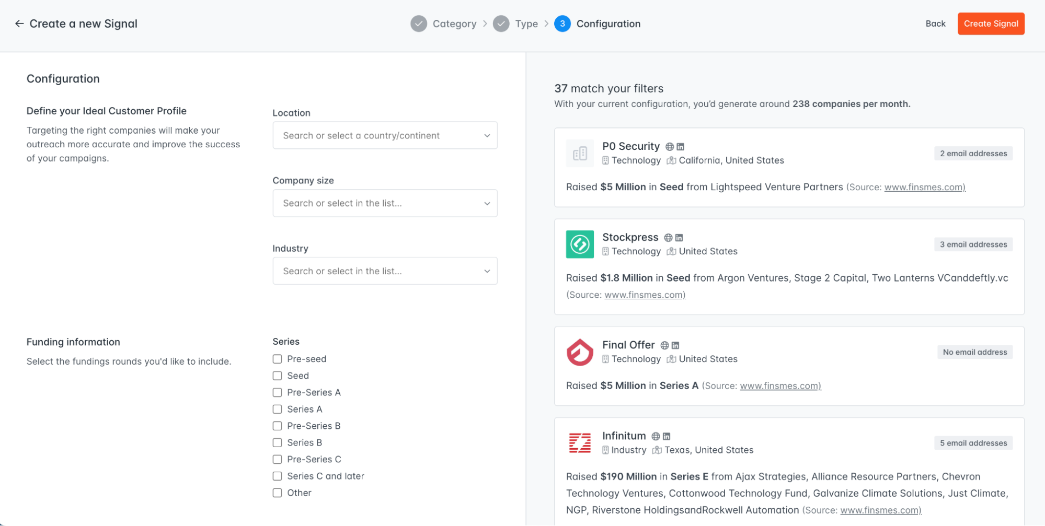Click the Location country/continent search field
The image size is (1045, 526).
(x=385, y=135)
